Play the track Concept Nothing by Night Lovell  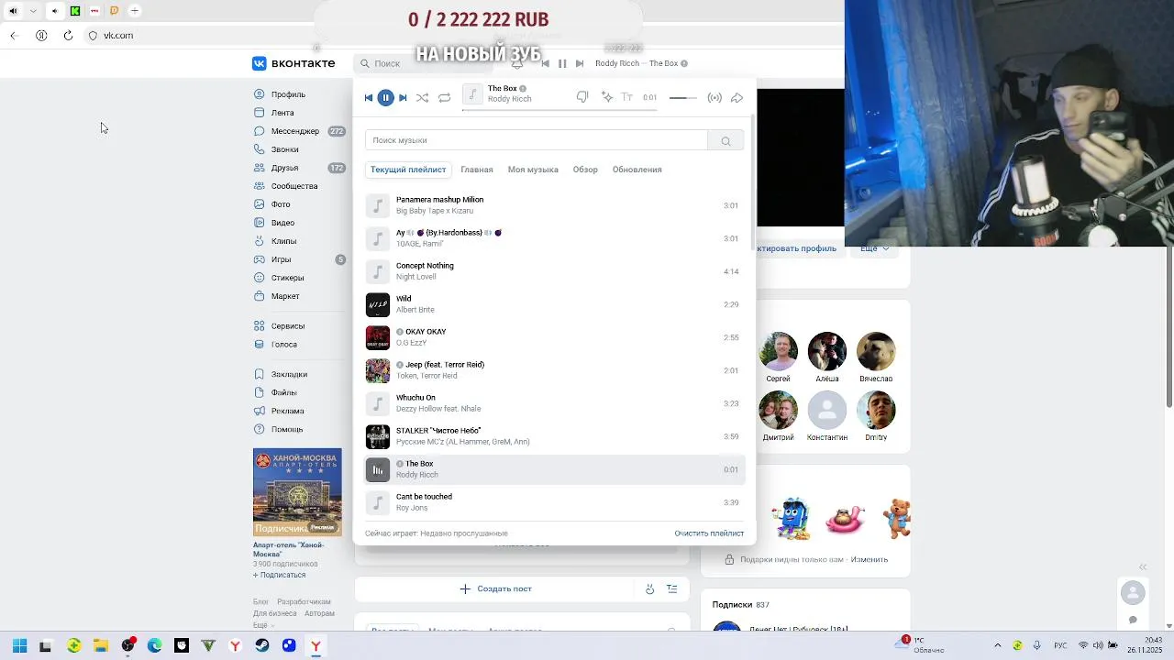point(555,271)
